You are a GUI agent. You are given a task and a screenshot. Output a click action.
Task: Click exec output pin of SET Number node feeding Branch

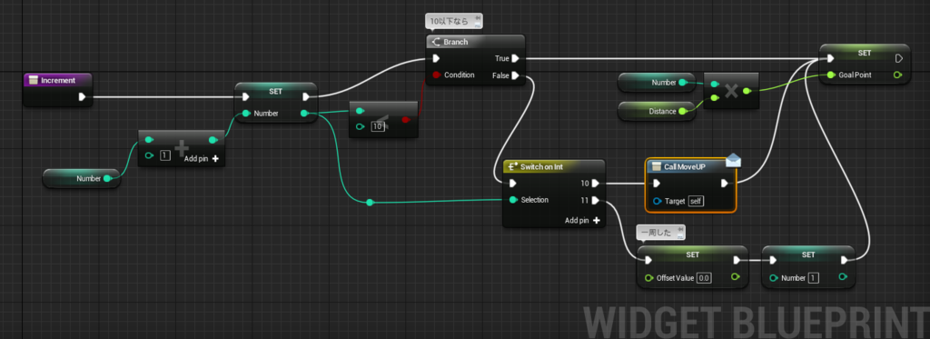306,96
